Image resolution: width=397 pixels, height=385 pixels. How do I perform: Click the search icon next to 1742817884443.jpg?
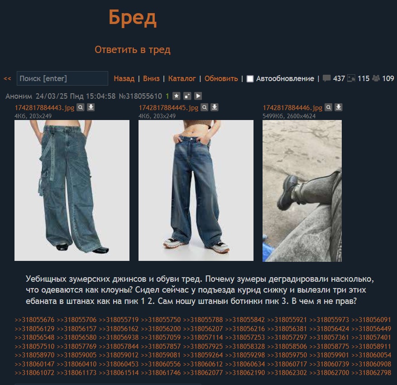click(x=81, y=107)
